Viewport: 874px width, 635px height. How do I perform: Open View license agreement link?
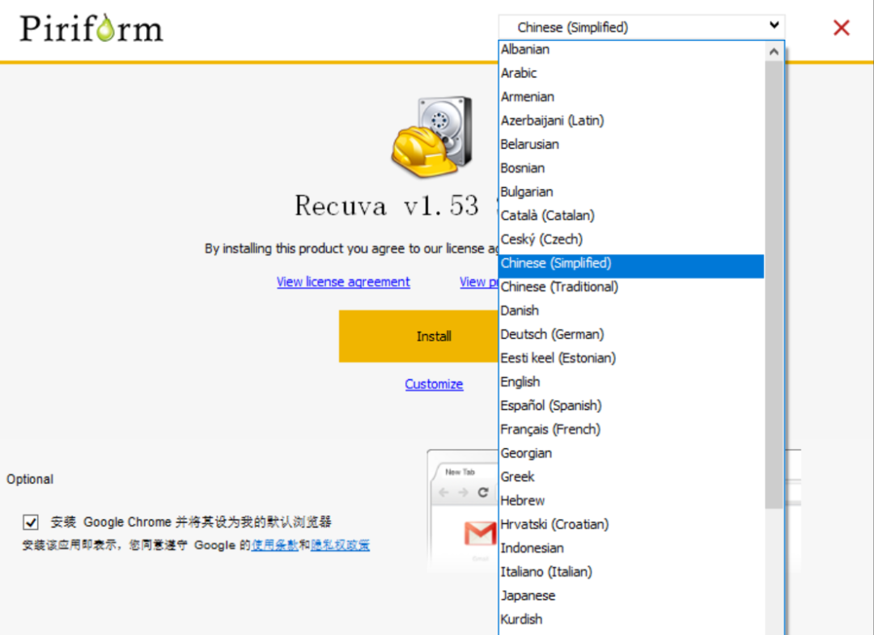[343, 282]
